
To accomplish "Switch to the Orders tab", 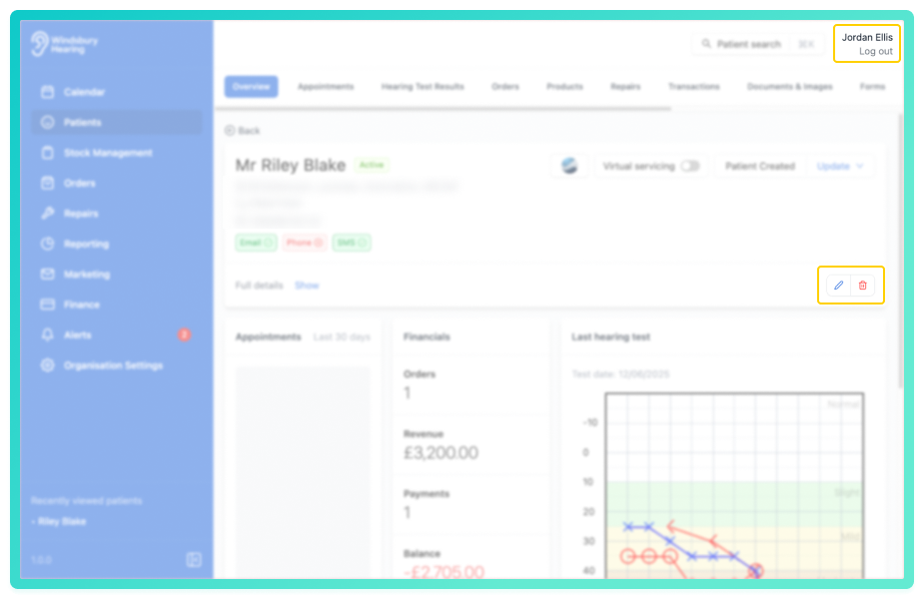I will pyautogui.click(x=505, y=87).
